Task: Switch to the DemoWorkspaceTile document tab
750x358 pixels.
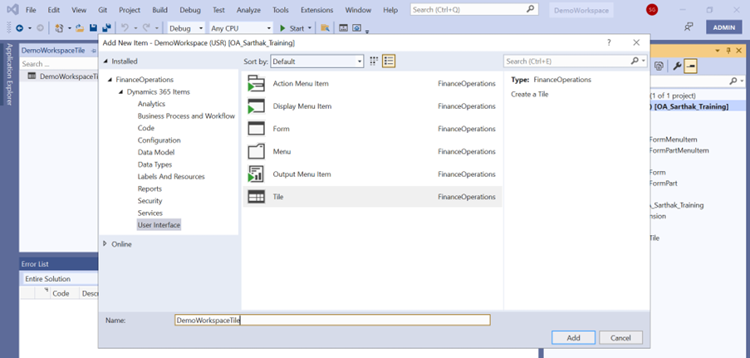Action: pos(52,51)
